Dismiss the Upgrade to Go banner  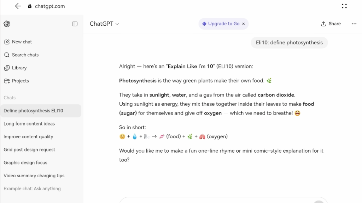[x=243, y=24]
